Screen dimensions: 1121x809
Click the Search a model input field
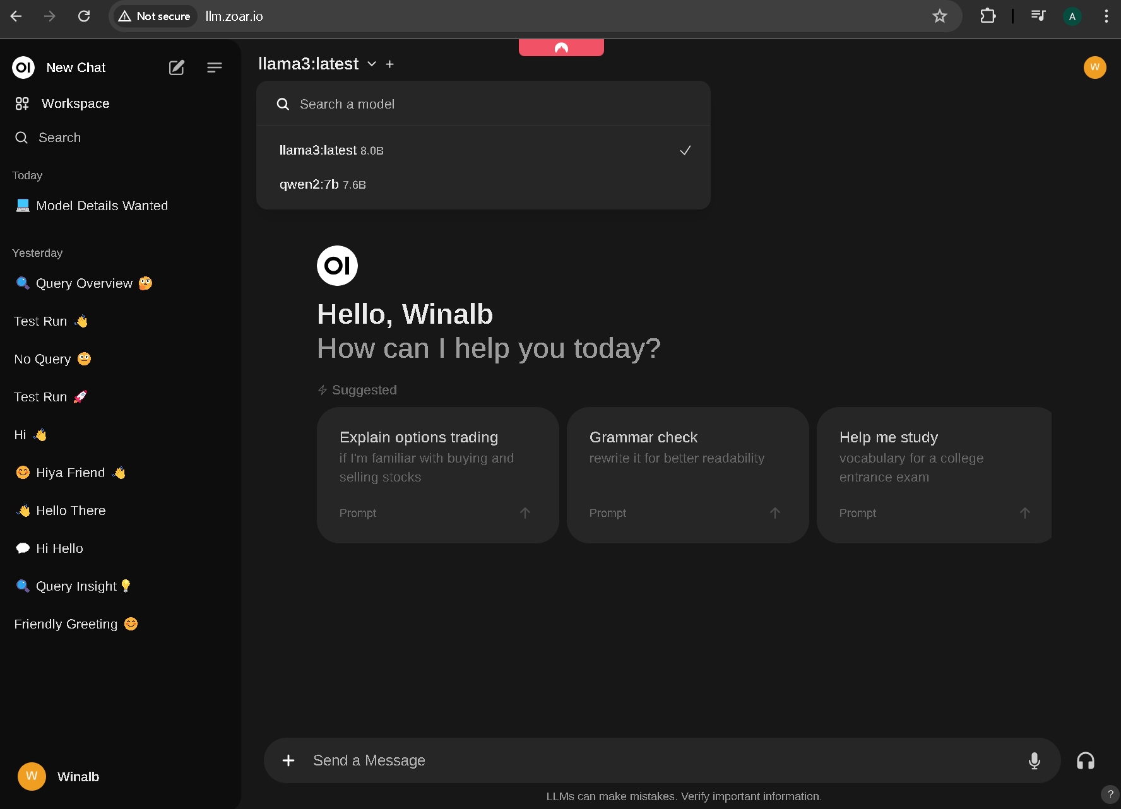pyautogui.click(x=492, y=104)
